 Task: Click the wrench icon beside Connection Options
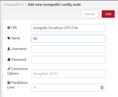click(9, 69)
